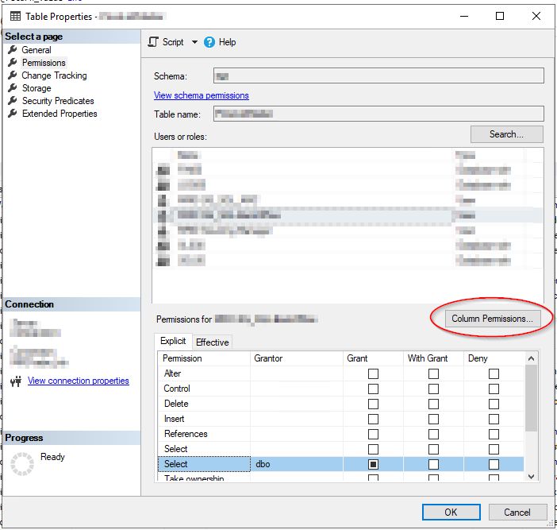This screenshot has height=530, width=557.
Task: Click the wrench icon beside Security Predicates
Action: coord(13,100)
